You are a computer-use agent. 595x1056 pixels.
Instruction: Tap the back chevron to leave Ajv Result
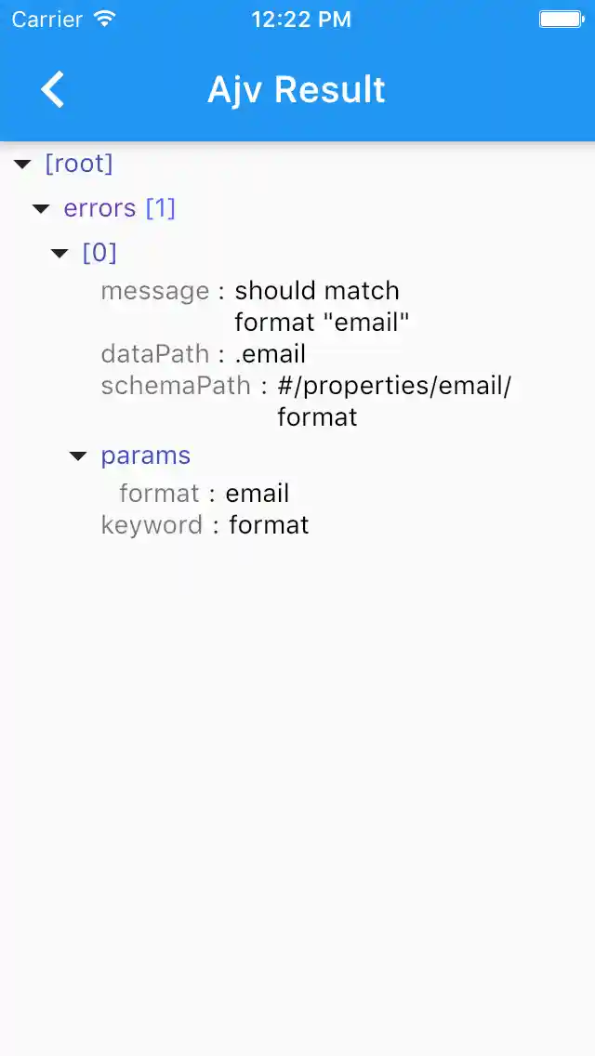[52, 89]
